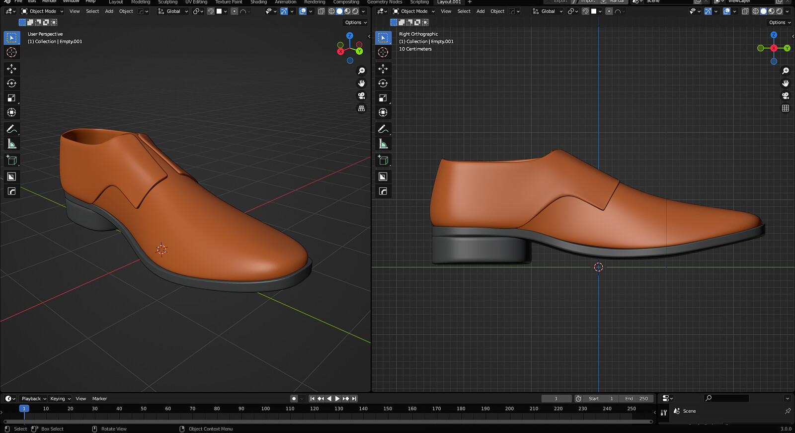
Task: Activate Annotate tool in right viewport
Action: [383, 129]
